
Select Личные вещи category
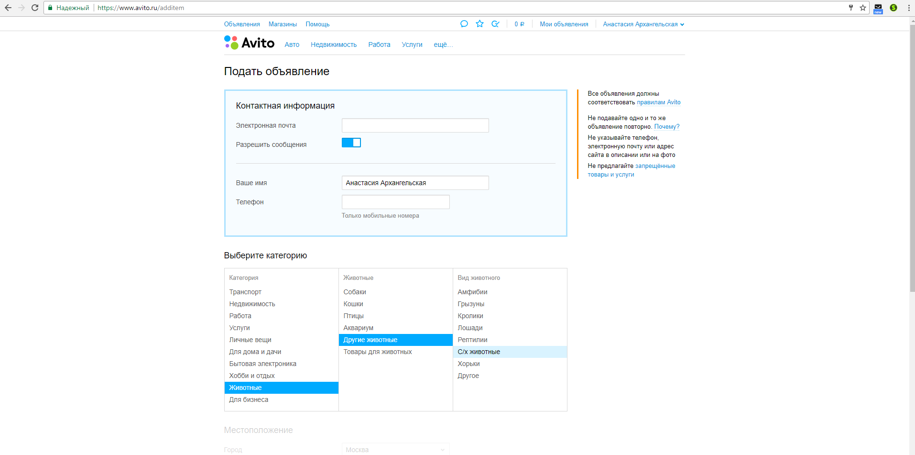(282, 340)
